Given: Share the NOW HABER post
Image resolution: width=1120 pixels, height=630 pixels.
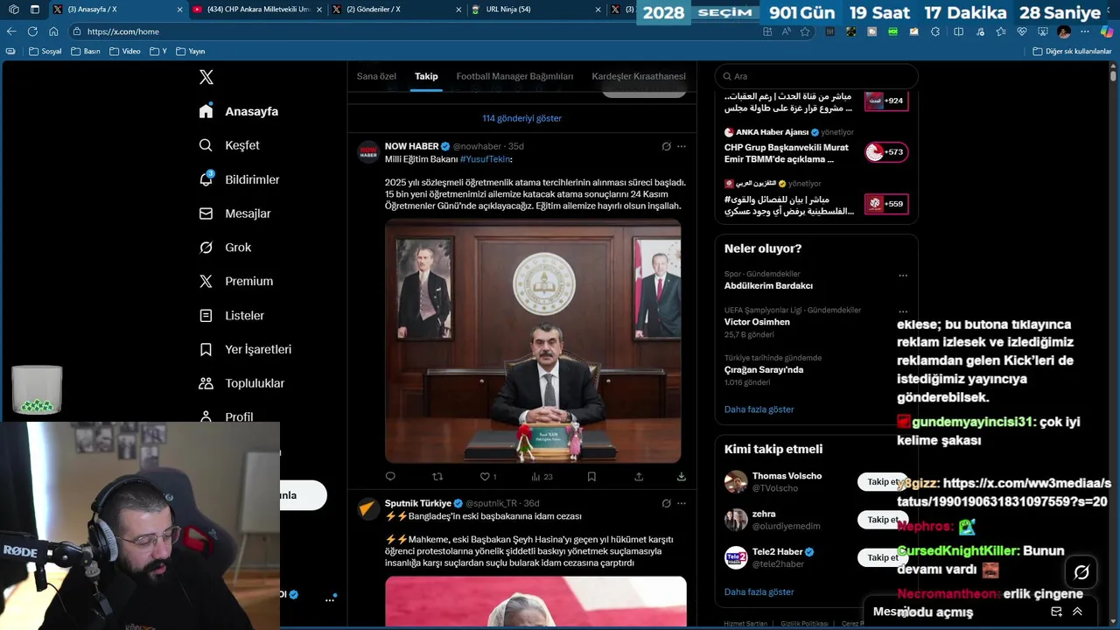Looking at the screenshot, I should point(639,477).
